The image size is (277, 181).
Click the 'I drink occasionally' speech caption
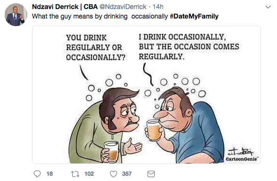point(189,47)
